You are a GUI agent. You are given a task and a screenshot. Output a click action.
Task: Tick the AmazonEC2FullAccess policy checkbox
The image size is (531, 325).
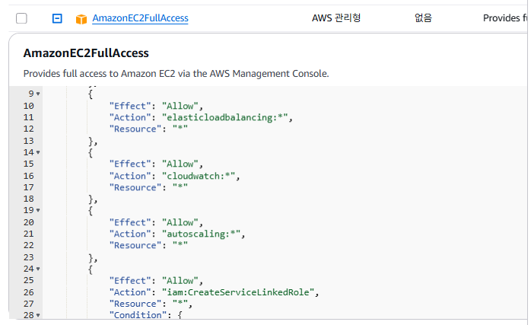coord(21,18)
